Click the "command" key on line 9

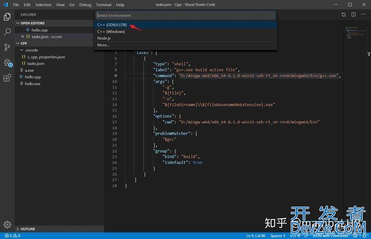point(163,76)
